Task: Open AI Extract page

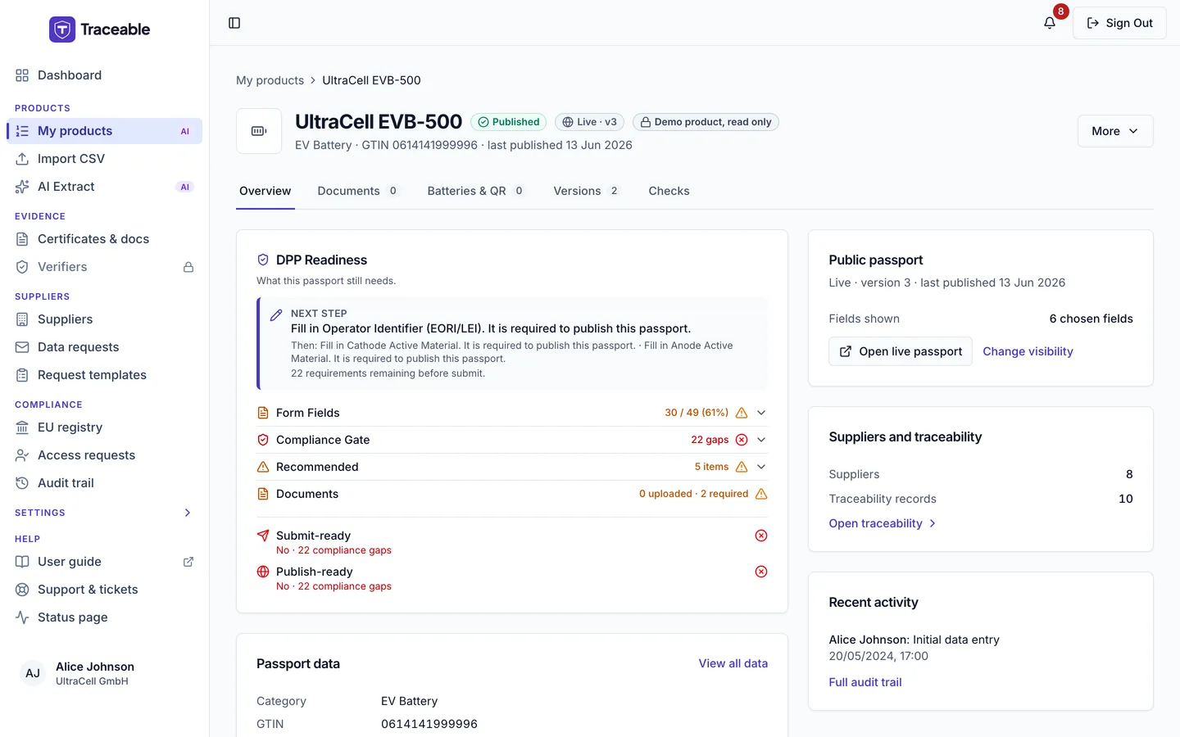Action: click(104, 187)
